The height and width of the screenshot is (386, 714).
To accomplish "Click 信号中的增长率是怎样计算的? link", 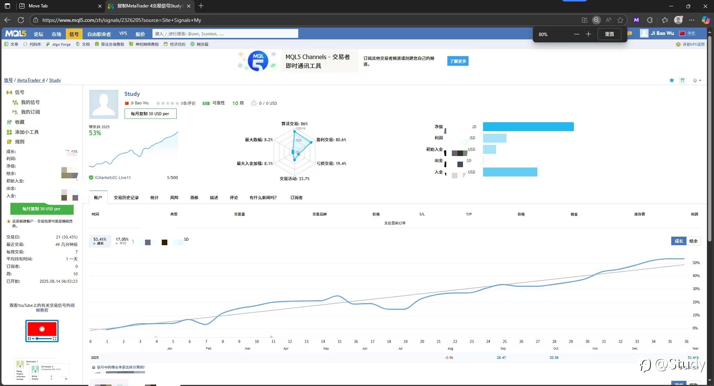I will click(121, 367).
